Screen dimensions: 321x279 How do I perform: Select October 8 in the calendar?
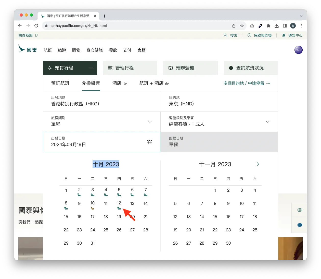pyautogui.click(x=66, y=205)
